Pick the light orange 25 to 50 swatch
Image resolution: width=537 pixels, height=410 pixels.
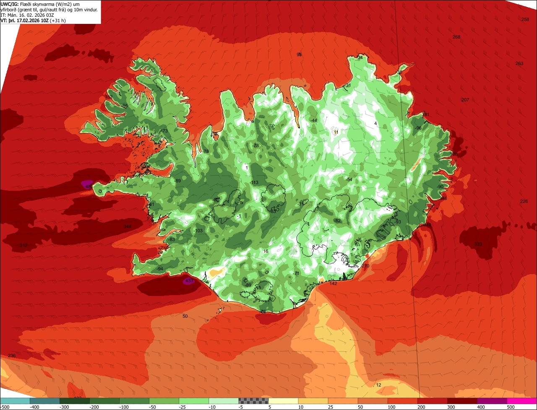342,401
